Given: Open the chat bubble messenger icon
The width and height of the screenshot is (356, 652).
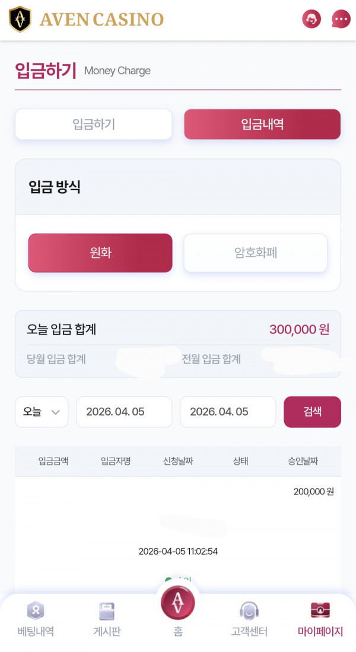Looking at the screenshot, I should [341, 18].
